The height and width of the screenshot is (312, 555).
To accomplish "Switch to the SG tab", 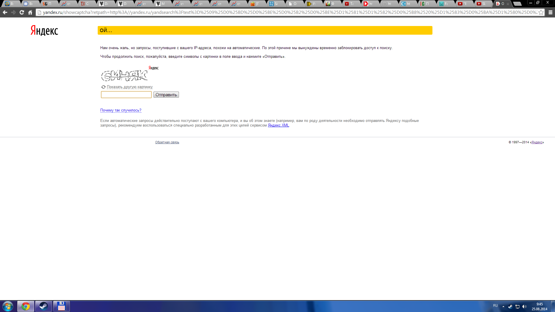I will click(x=47, y=4).
